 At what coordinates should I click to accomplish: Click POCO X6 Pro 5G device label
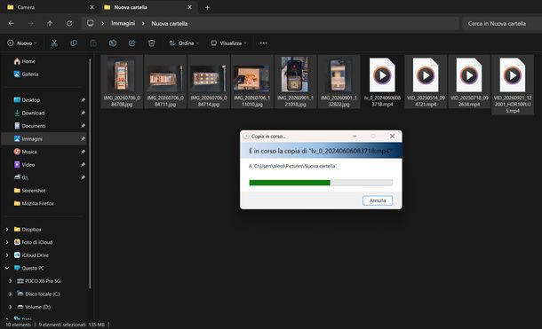[x=43, y=281]
